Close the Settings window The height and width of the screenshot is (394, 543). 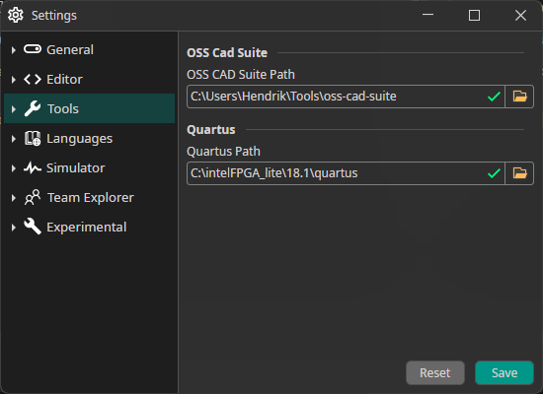(520, 15)
